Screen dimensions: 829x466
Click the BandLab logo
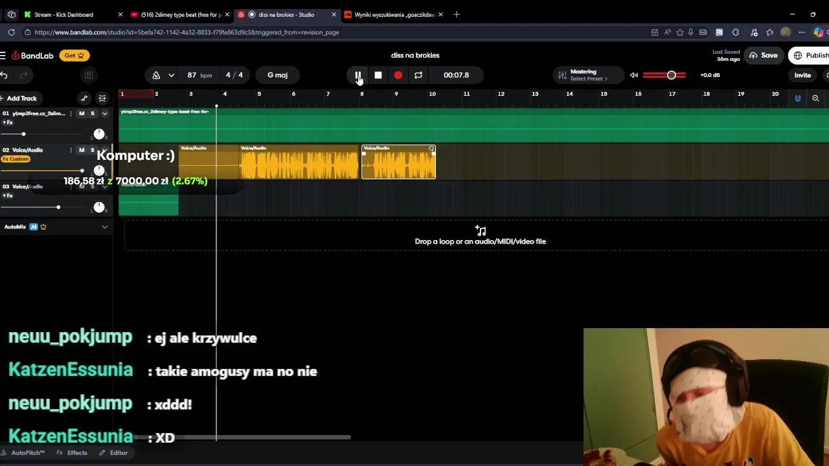coord(32,56)
